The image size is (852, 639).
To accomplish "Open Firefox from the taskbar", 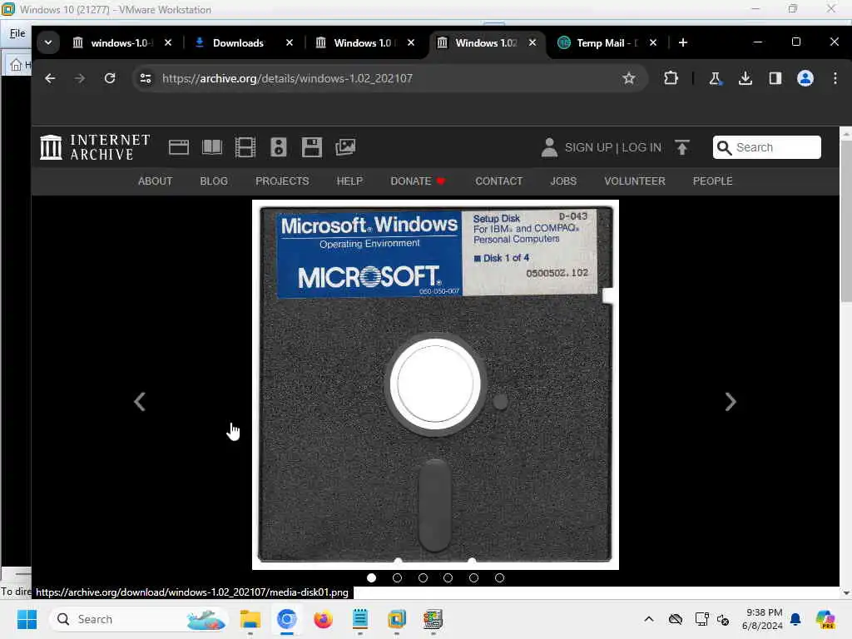I will coord(324,619).
